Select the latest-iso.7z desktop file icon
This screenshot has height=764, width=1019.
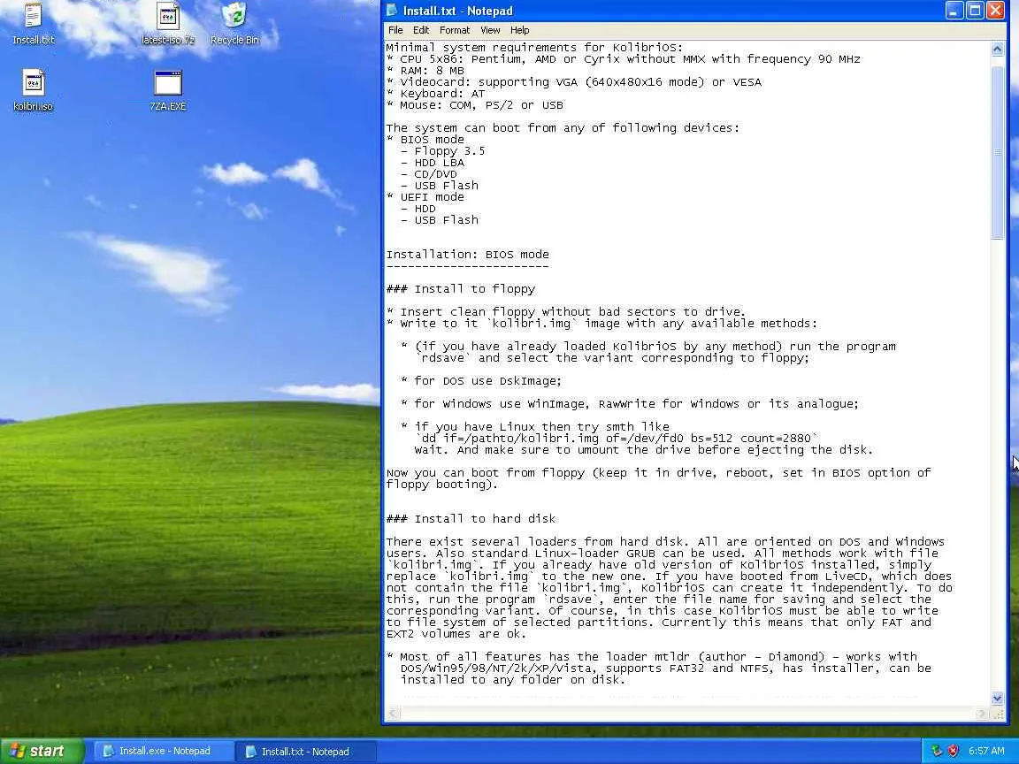pos(168,23)
